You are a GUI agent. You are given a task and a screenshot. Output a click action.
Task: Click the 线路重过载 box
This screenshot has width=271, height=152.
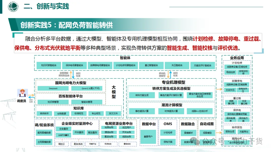pos(231,102)
